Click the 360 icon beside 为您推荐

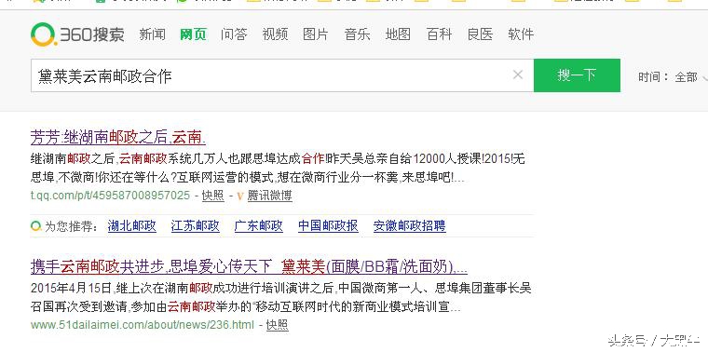pyautogui.click(x=36, y=225)
